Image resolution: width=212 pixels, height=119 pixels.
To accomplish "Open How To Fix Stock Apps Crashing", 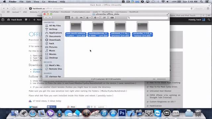I will tap(165, 83).
